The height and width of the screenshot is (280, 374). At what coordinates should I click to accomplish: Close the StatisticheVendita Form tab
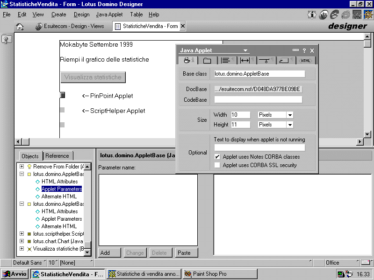[182, 26]
